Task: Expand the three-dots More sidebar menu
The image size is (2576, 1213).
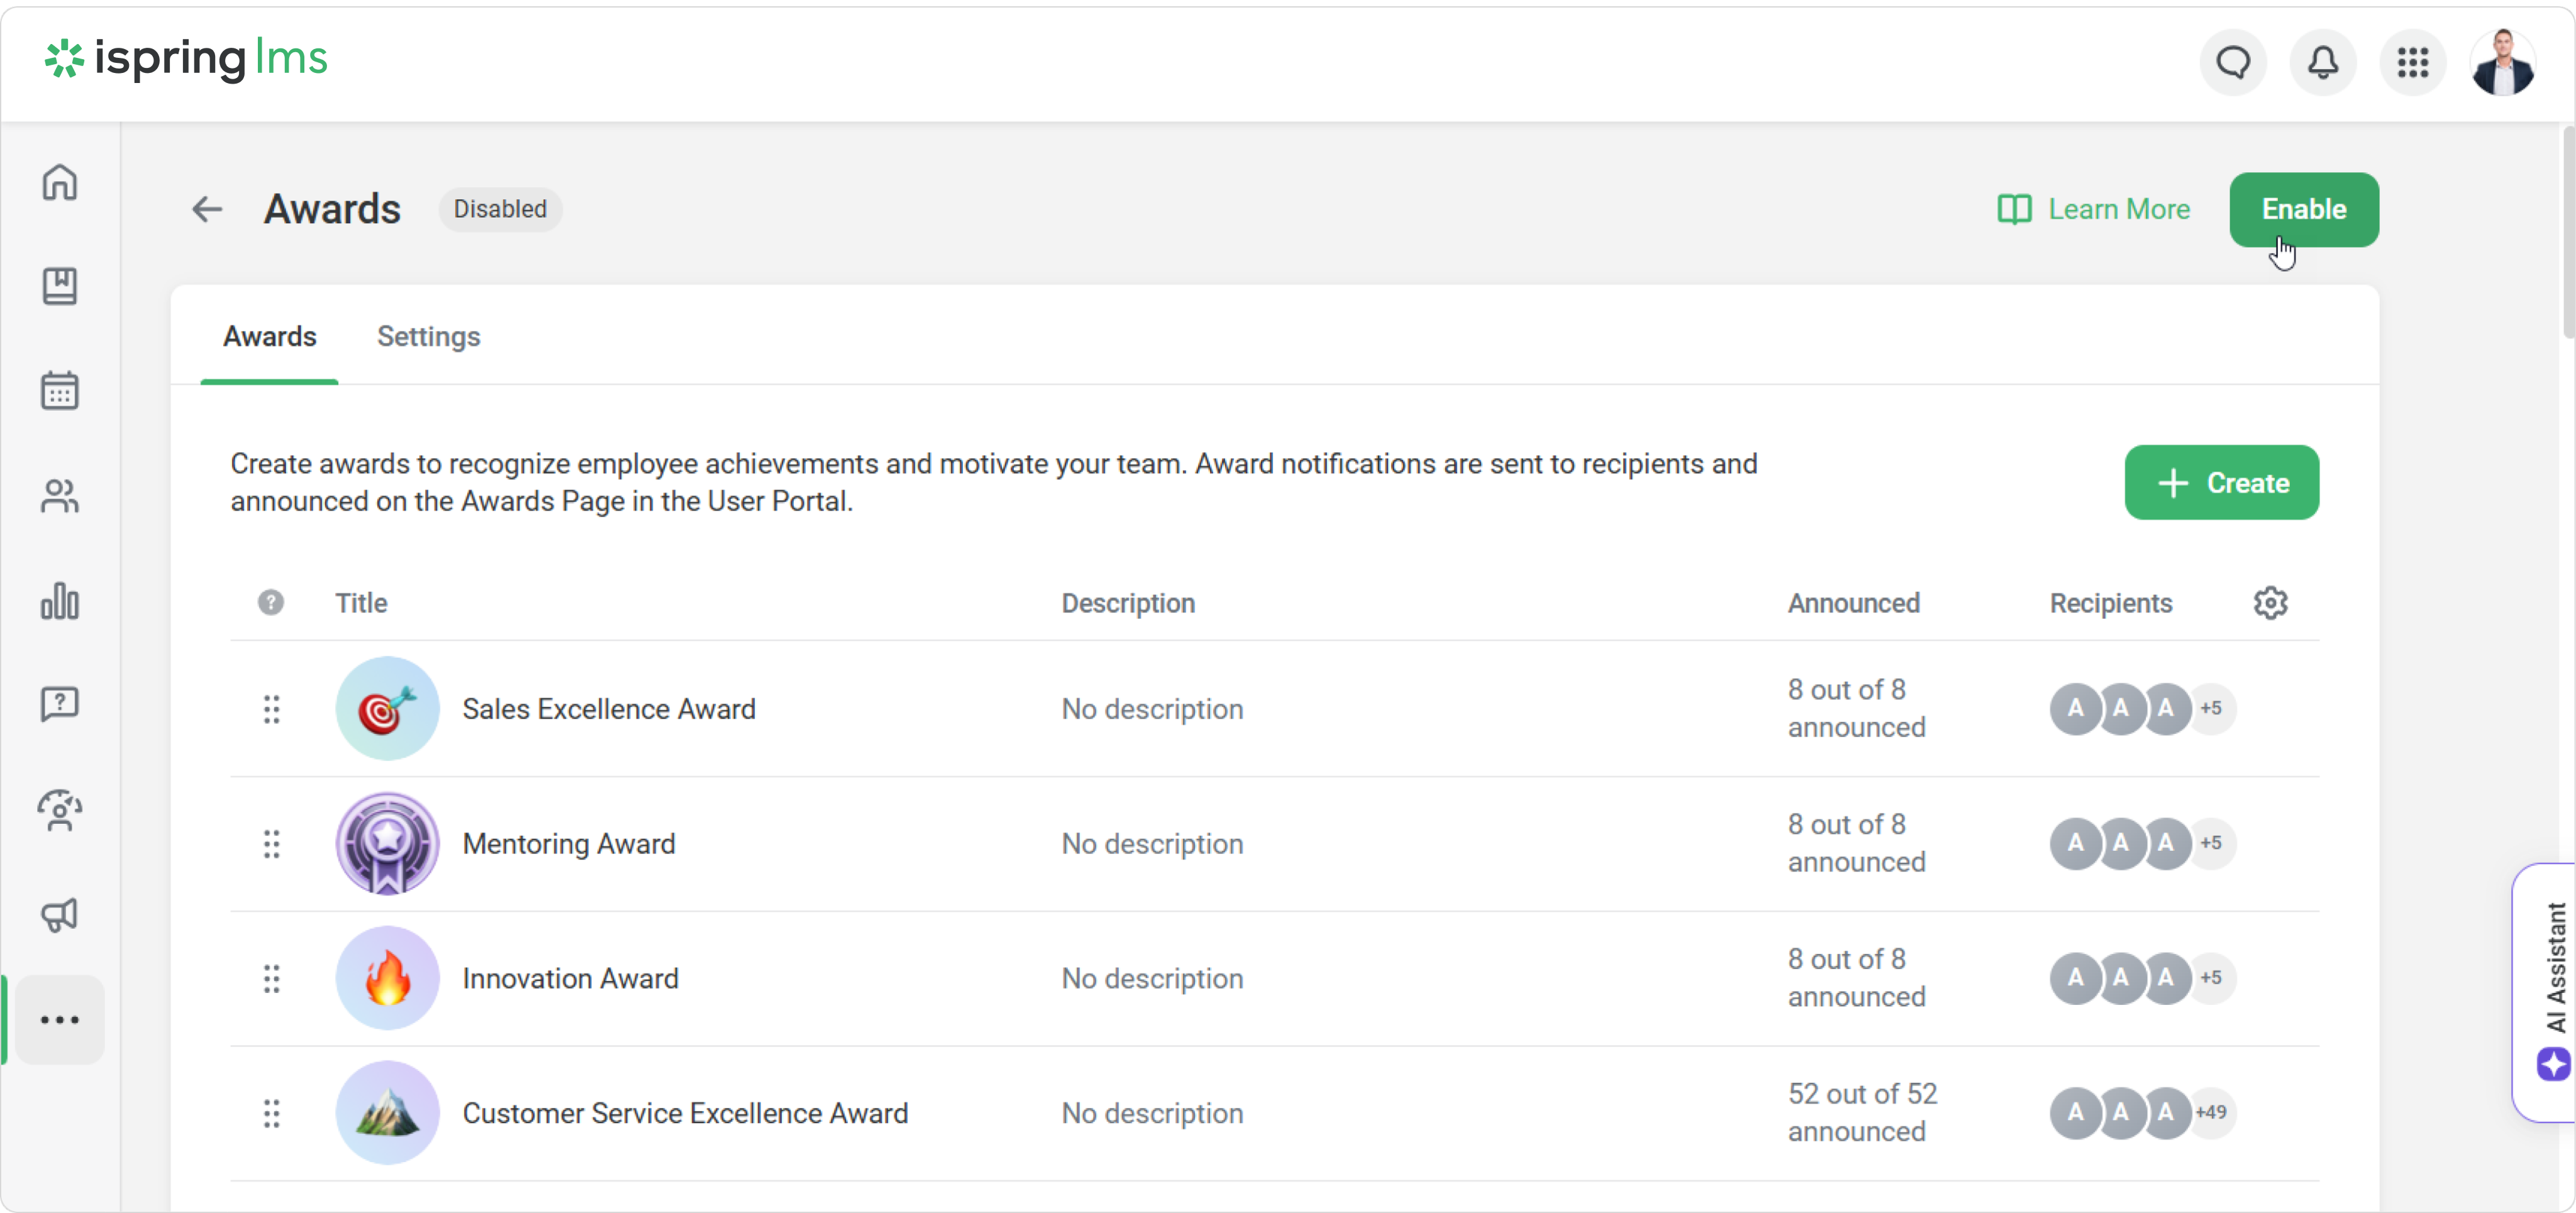Action: pos(60,1020)
